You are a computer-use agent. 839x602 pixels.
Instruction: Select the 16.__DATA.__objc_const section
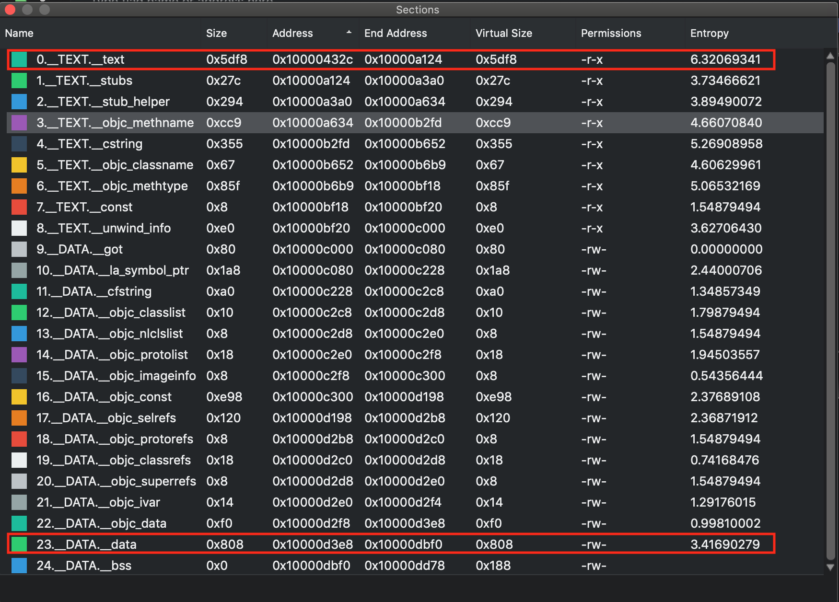(x=336, y=397)
